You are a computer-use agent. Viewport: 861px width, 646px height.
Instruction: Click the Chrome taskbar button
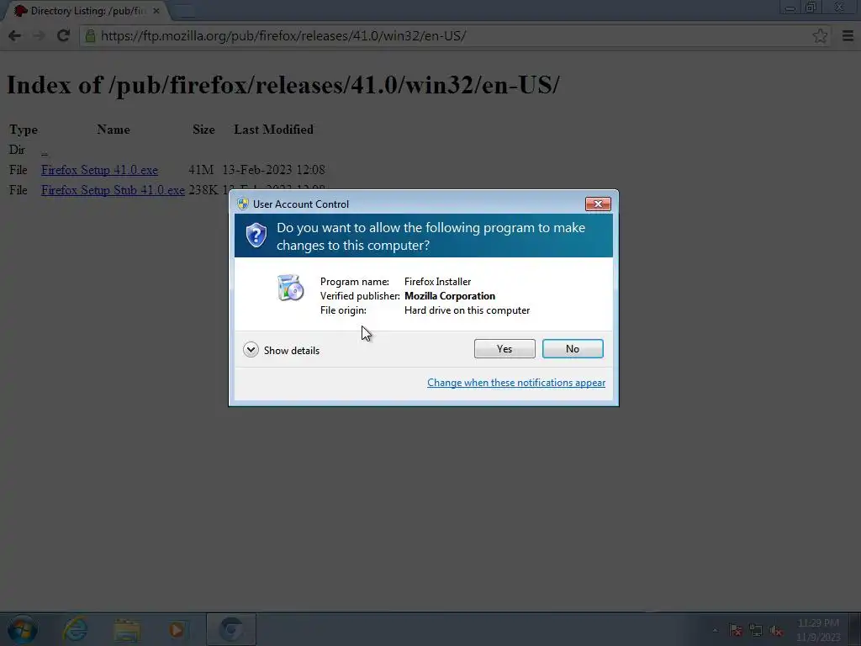pyautogui.click(x=231, y=629)
